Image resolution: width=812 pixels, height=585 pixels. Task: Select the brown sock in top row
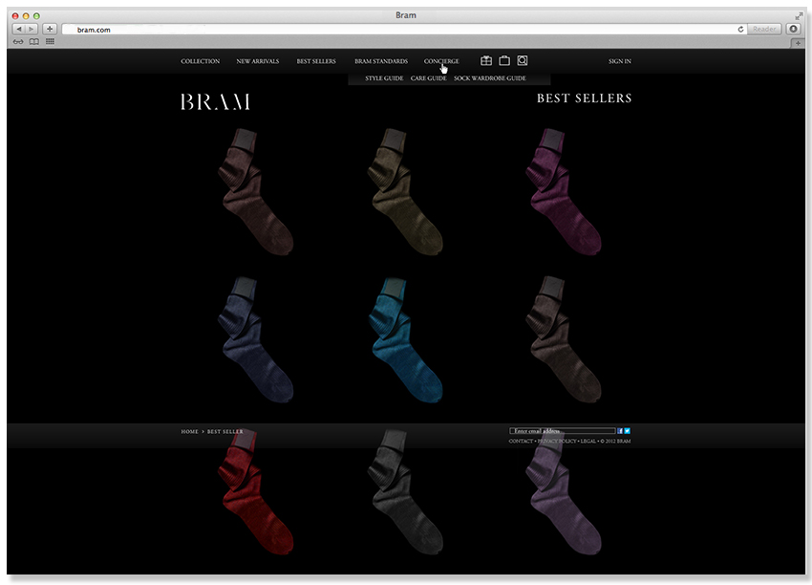[255, 192]
